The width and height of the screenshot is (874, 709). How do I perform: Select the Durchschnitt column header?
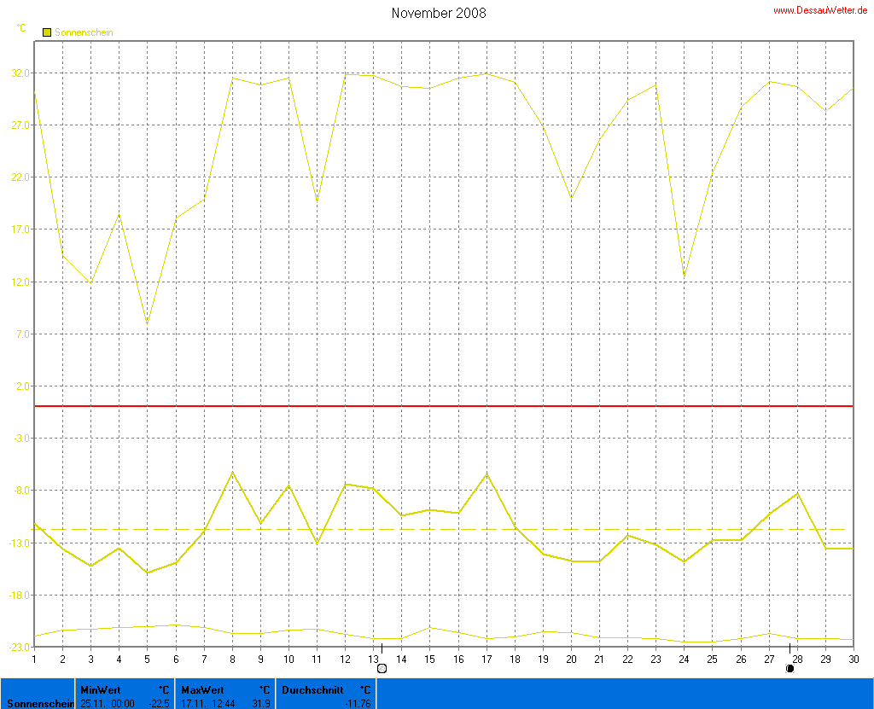312,689
